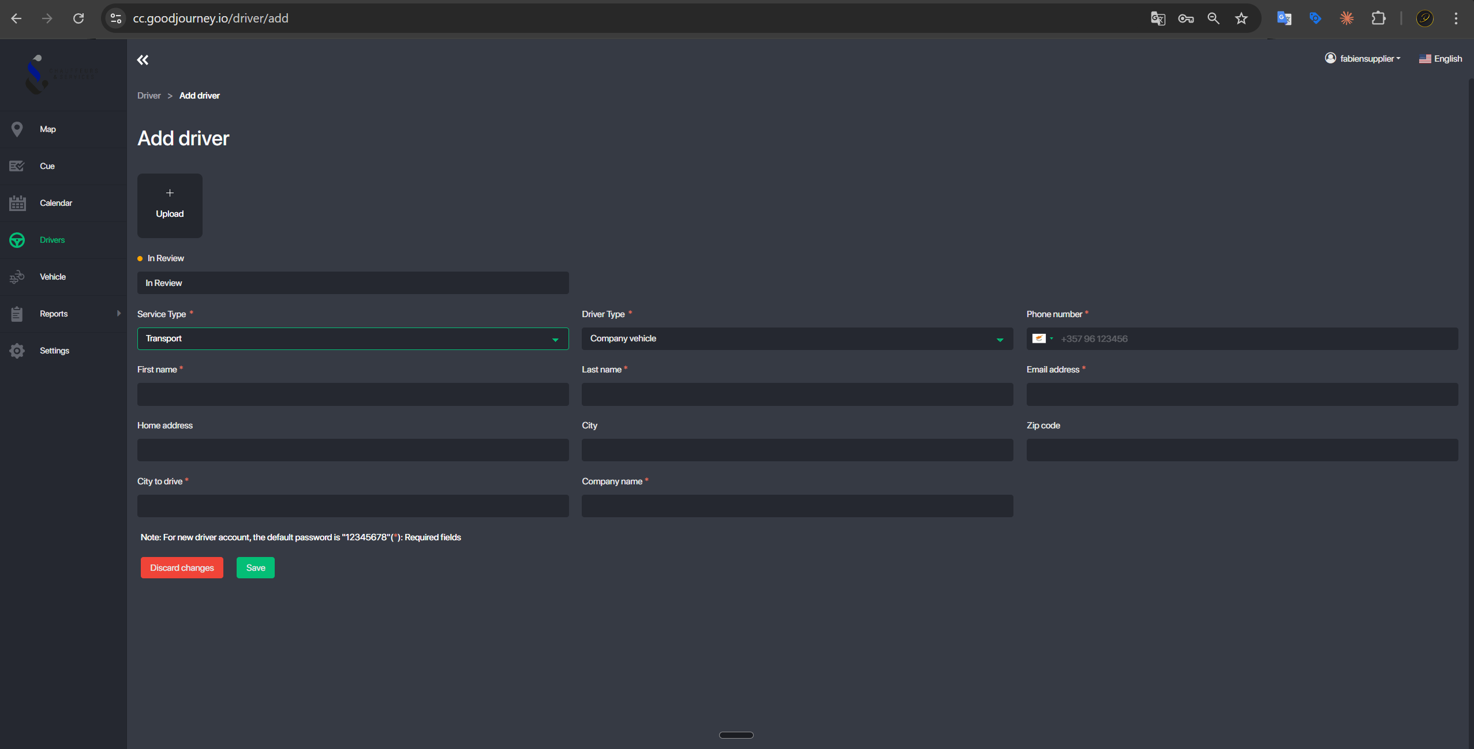Open site information icon in address bar
This screenshot has height=749, width=1474.
click(x=116, y=18)
